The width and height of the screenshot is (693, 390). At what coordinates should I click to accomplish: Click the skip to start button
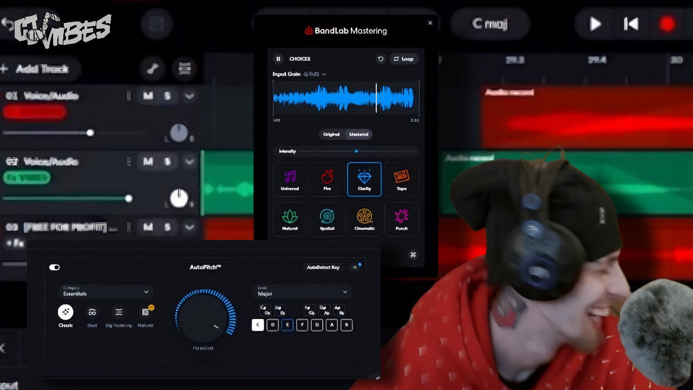click(x=631, y=24)
